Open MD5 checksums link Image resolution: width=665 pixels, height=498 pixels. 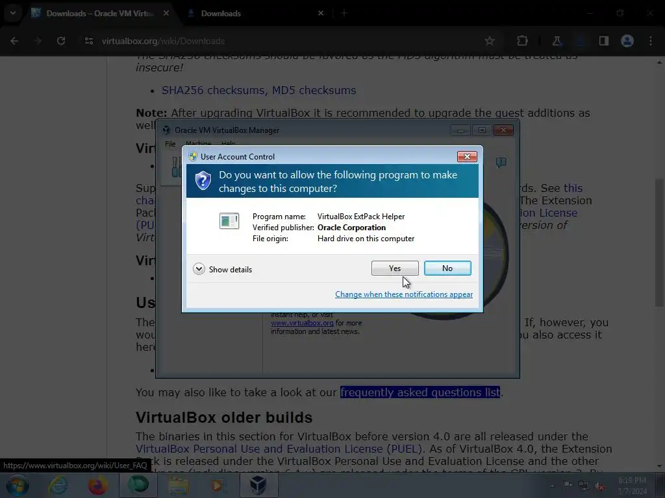[x=314, y=91]
